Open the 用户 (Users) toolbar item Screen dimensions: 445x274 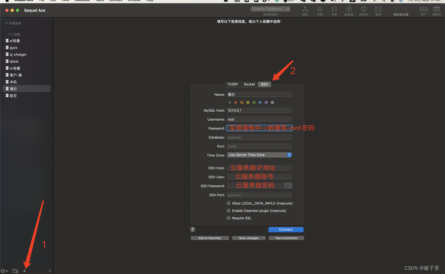423,11
